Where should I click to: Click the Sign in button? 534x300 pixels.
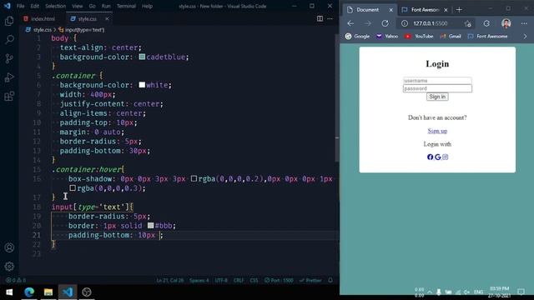(x=437, y=97)
